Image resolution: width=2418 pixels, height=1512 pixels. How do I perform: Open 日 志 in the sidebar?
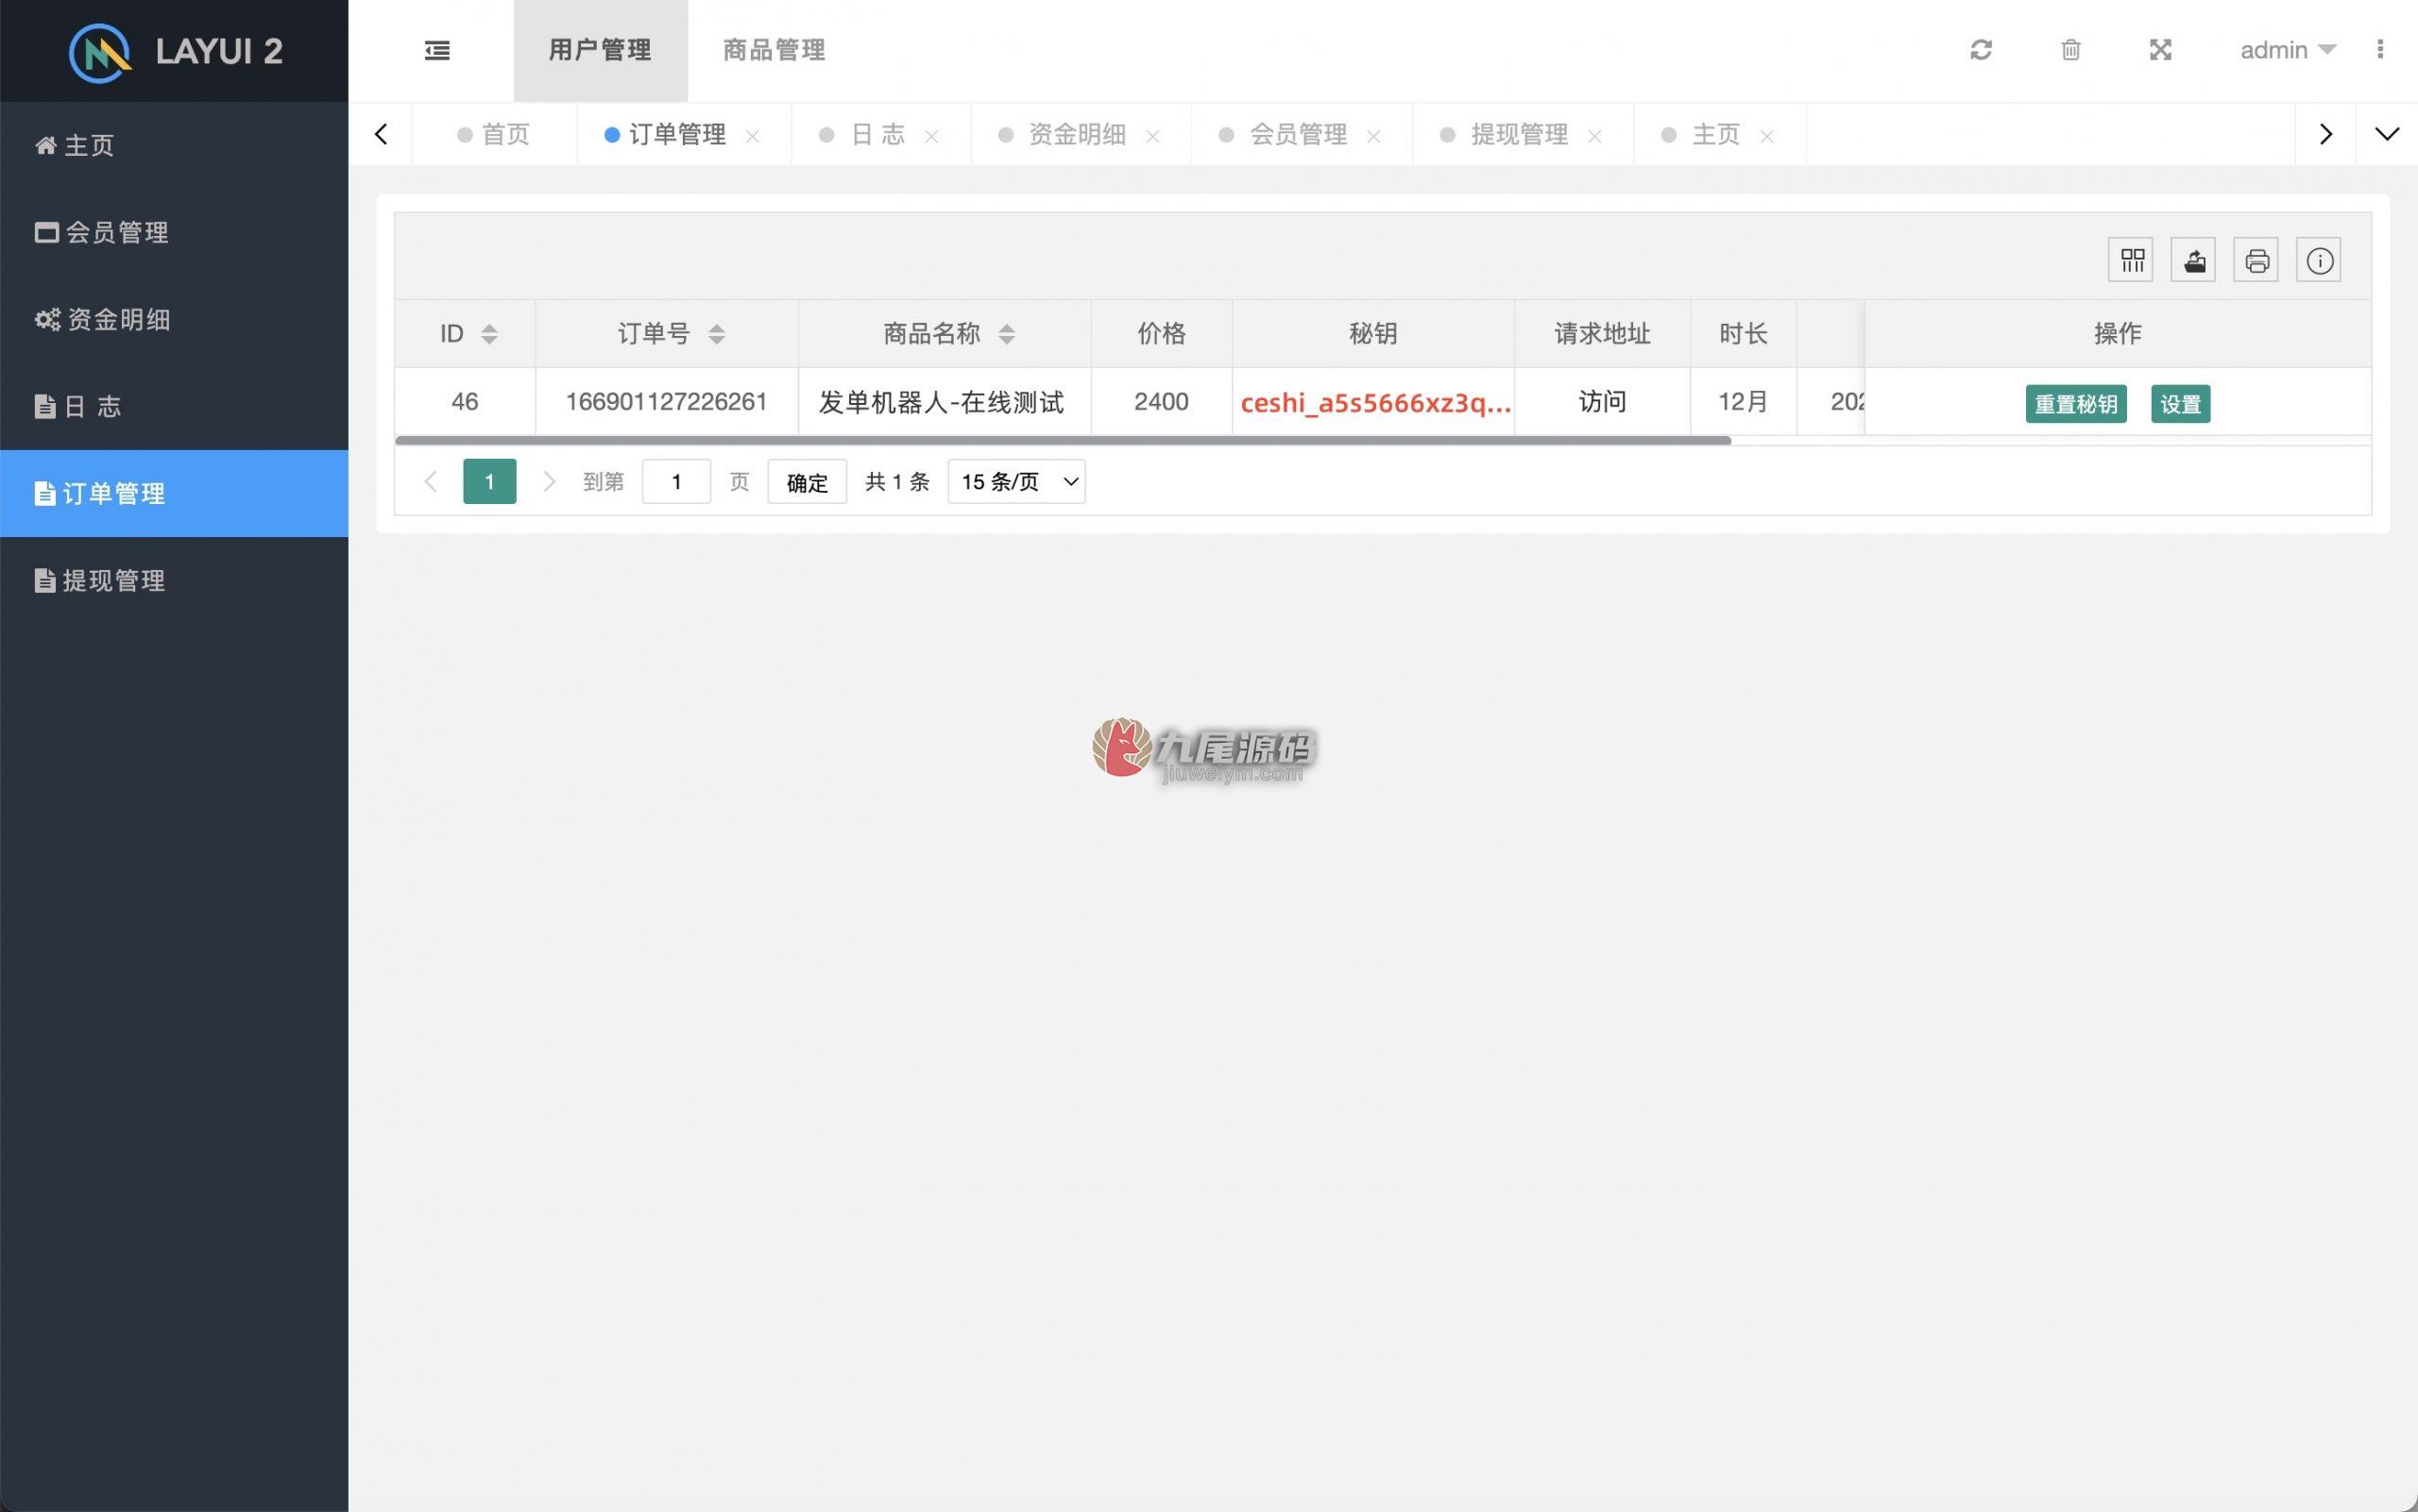pos(174,406)
